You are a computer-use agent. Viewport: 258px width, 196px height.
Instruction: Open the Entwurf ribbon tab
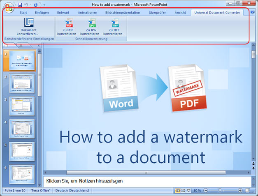tap(63, 12)
